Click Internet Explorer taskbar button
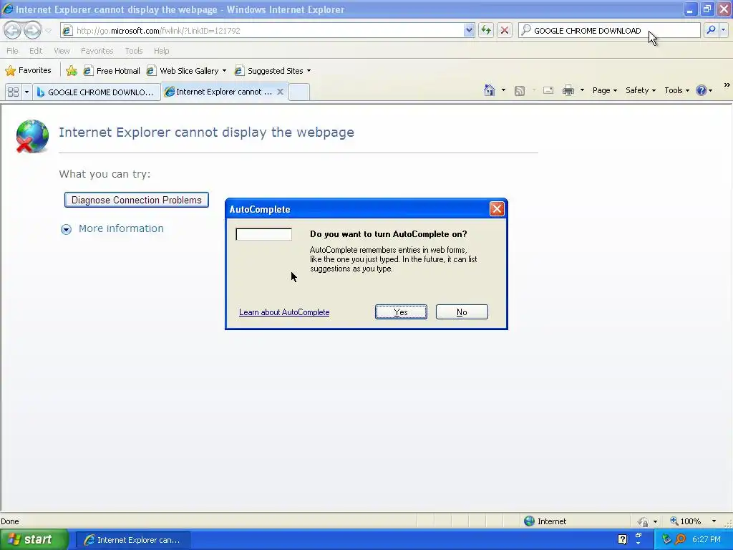Image resolution: width=733 pixels, height=550 pixels. click(x=132, y=540)
